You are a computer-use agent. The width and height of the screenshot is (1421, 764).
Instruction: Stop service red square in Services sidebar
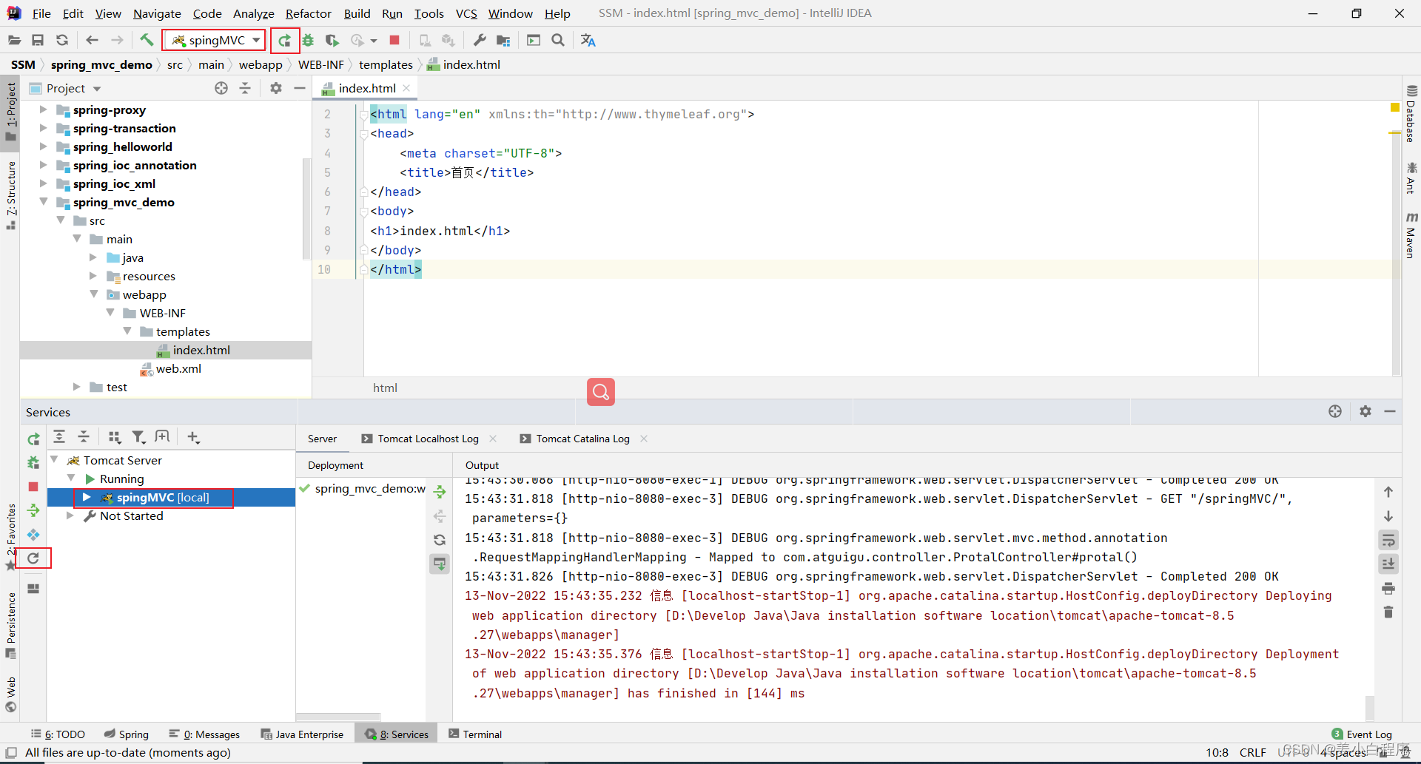[33, 487]
